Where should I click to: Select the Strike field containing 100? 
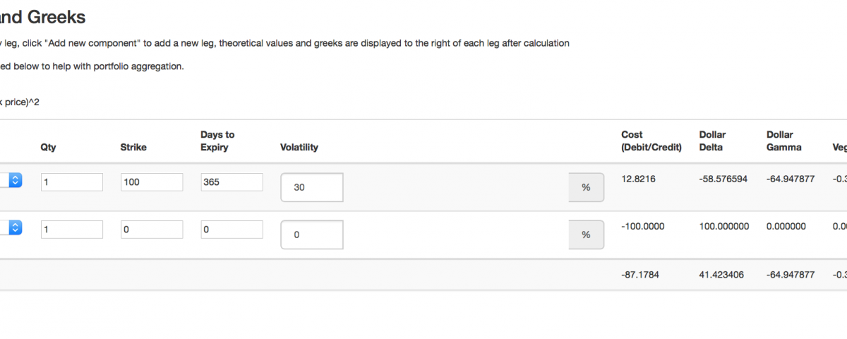(152, 182)
